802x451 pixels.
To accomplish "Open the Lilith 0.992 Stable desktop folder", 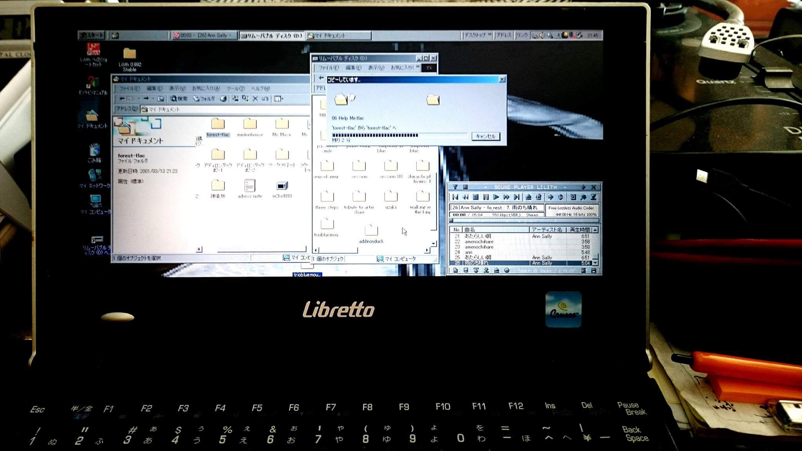I will 130,60.
